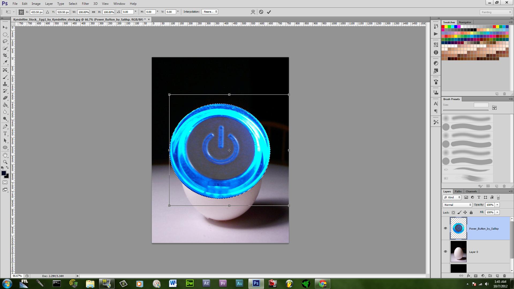Select the Brush tool

5,77
